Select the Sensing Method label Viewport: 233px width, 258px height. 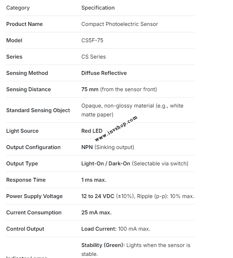[x=27, y=73]
